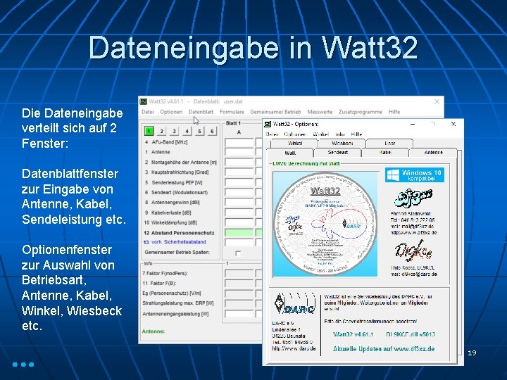Open Winkel menu in the Optionen window
Viewport: 507px width, 380px height.
[320, 134]
